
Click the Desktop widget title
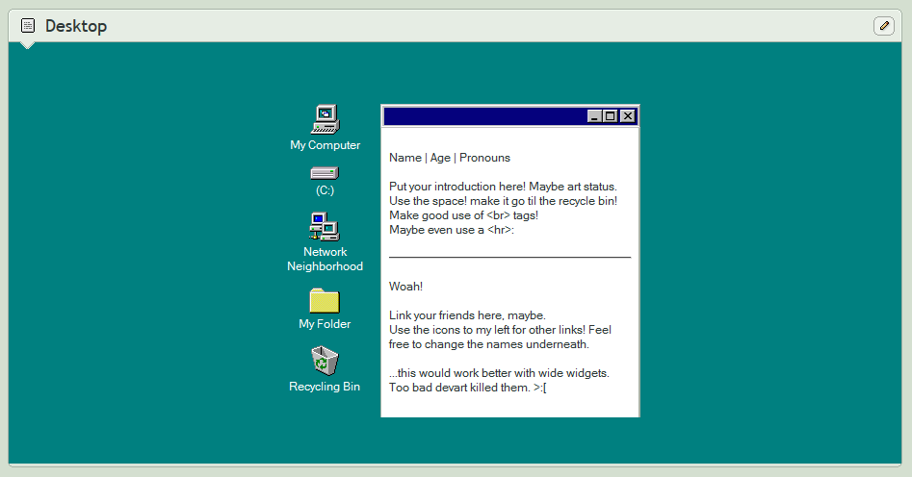coord(76,26)
